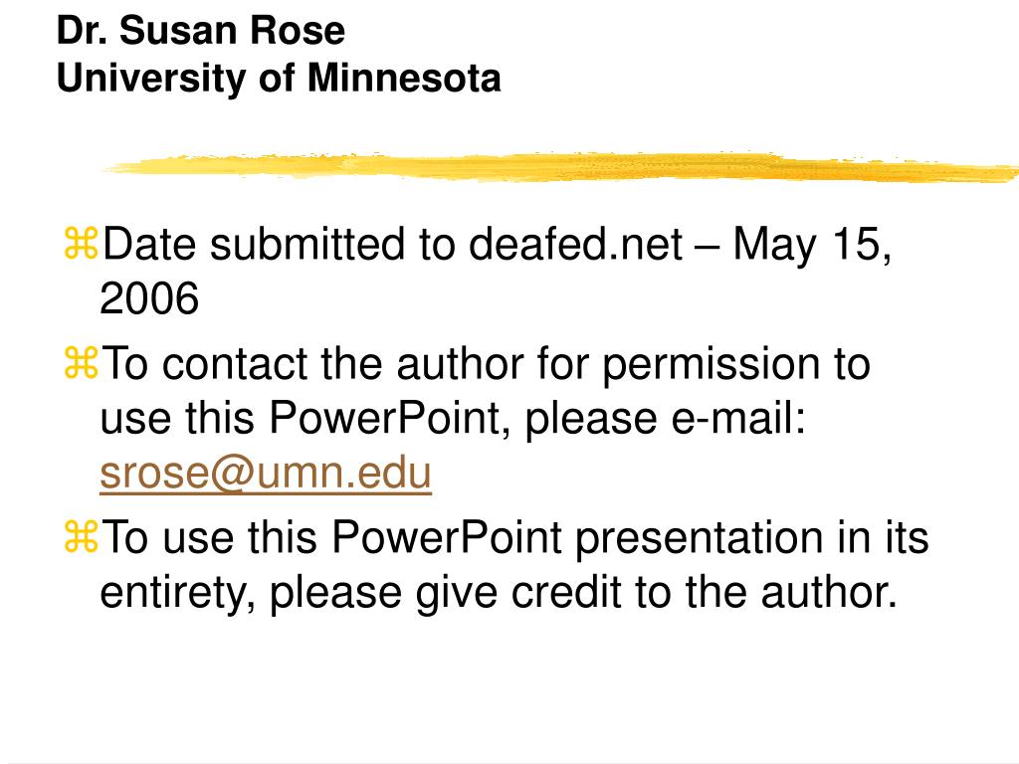
Task: Click the word entirety, in last line
Action: [177, 594]
